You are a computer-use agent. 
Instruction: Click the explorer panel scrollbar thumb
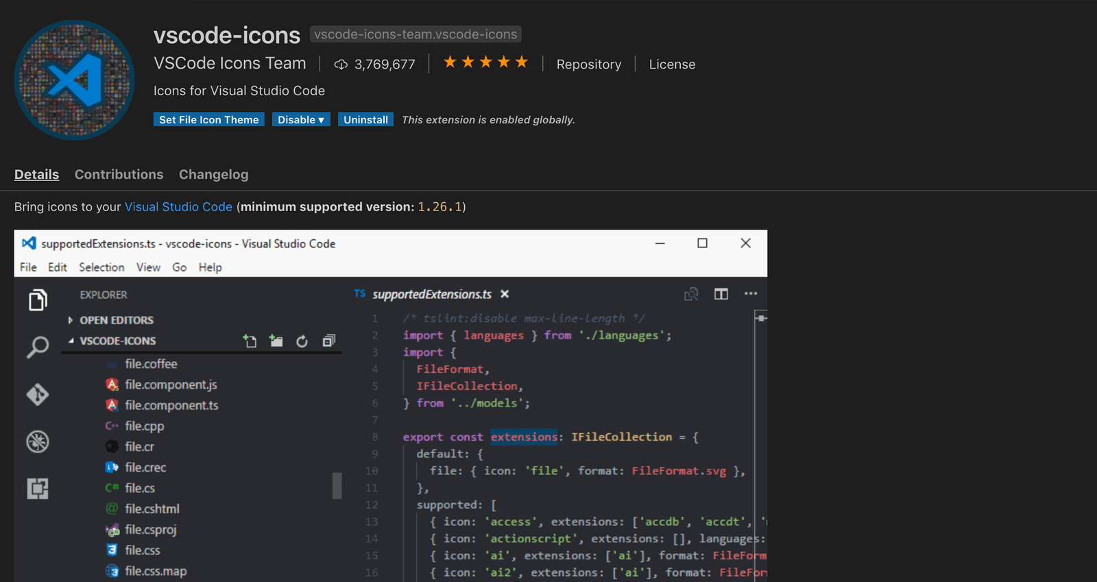click(337, 486)
